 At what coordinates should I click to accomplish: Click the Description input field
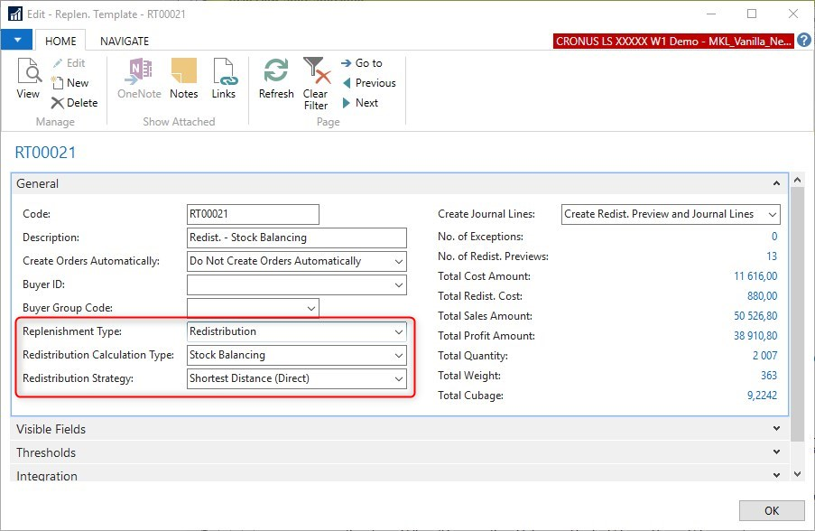coord(296,238)
